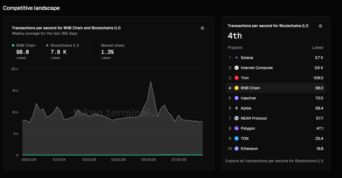Open Ethereum project link
This screenshot has width=342, height=178.
249,149
